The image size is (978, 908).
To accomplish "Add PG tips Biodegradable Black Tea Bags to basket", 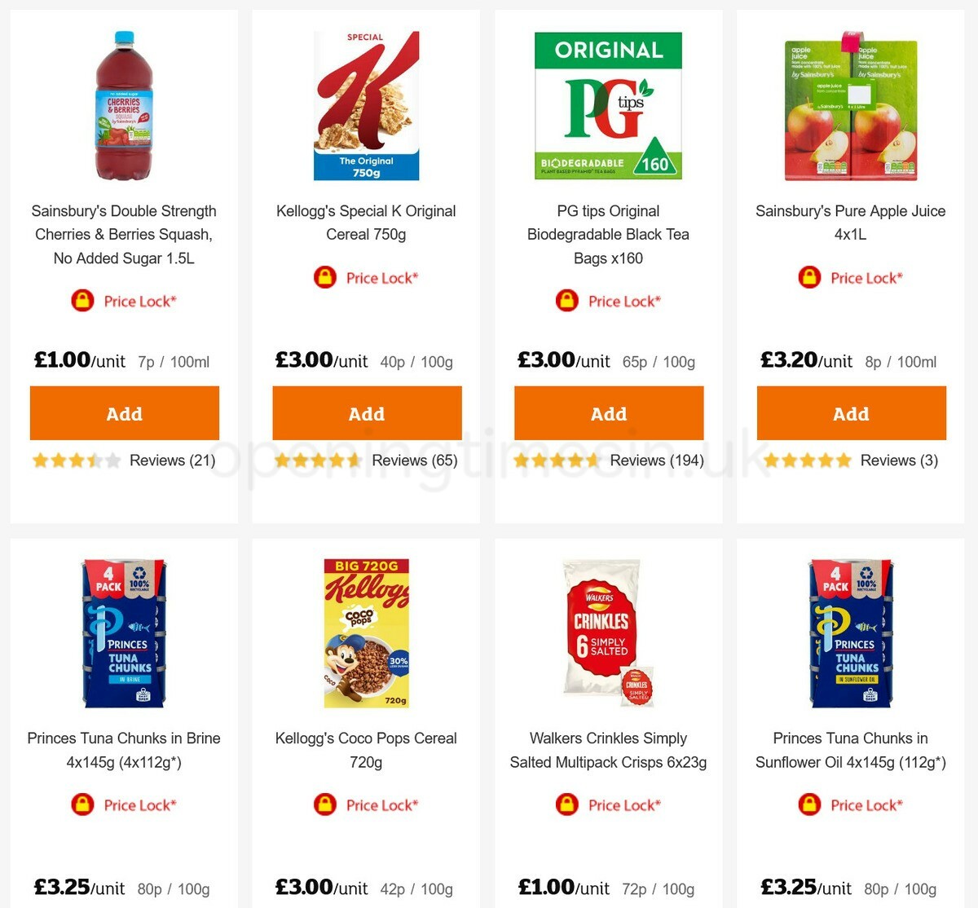I will pyautogui.click(x=609, y=413).
